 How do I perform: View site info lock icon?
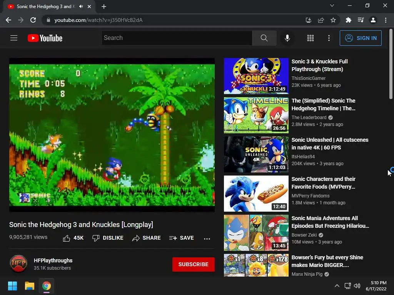point(48,20)
